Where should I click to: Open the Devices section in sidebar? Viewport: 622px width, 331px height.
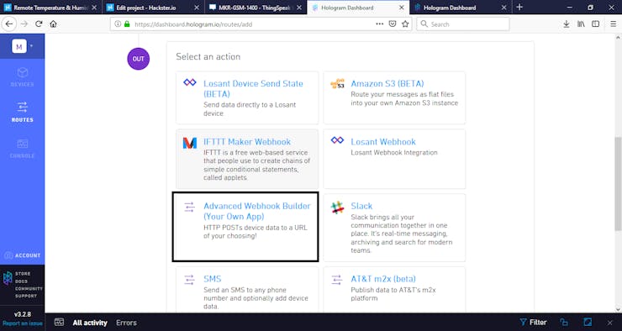point(22,77)
